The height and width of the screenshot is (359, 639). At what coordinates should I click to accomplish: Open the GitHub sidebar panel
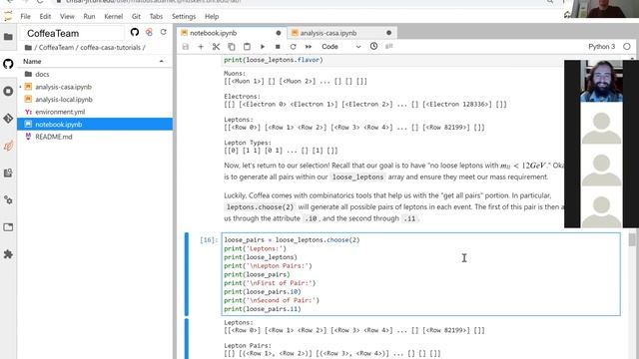[x=8, y=64]
